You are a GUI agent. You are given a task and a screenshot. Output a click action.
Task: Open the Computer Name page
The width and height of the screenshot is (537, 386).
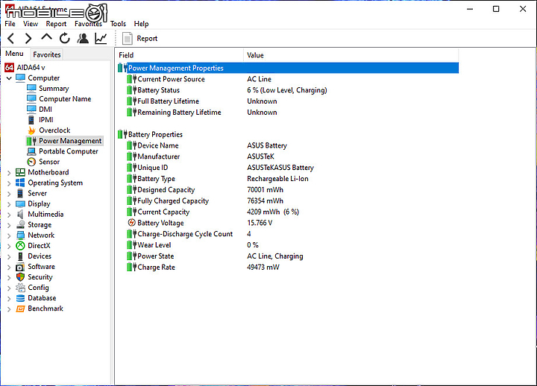tap(59, 99)
